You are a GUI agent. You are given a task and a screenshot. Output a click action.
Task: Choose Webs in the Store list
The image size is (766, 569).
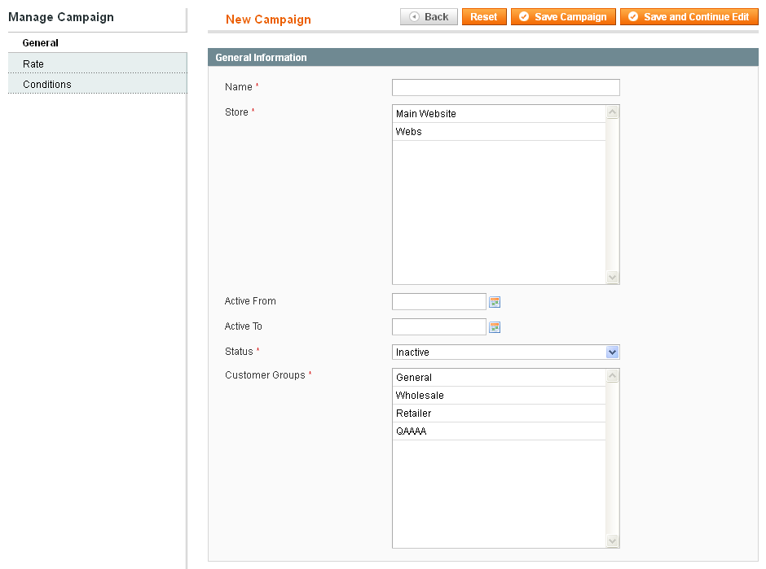tap(499, 132)
